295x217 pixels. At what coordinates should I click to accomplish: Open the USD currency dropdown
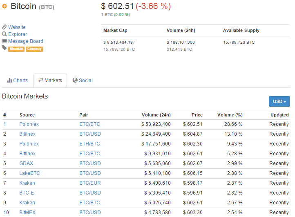coord(279,101)
